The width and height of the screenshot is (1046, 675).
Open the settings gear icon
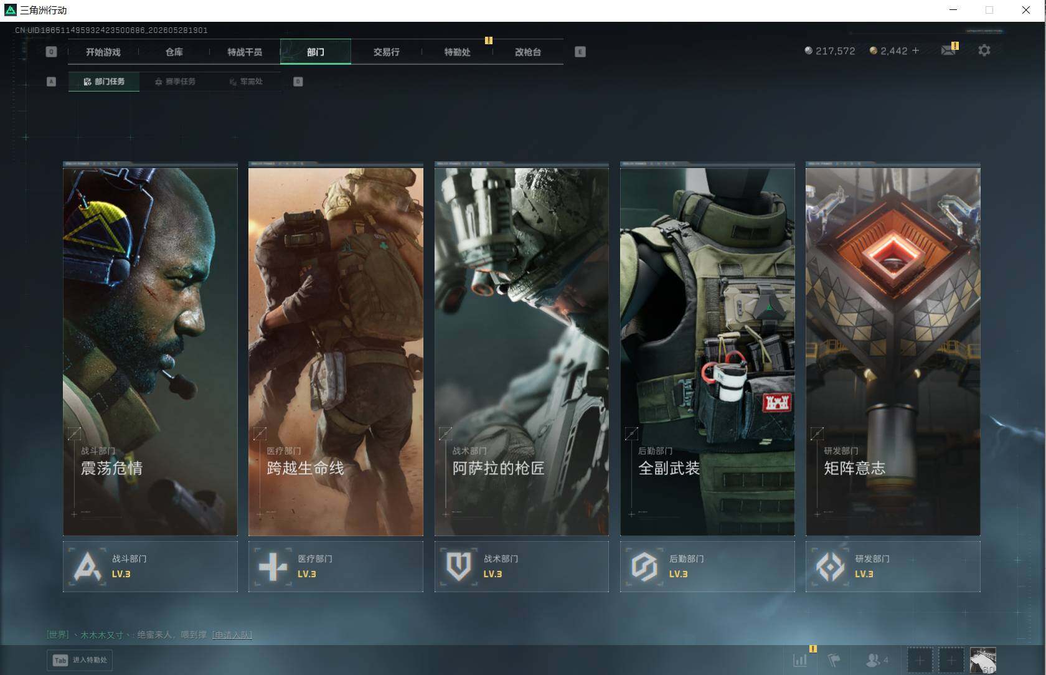coord(984,50)
